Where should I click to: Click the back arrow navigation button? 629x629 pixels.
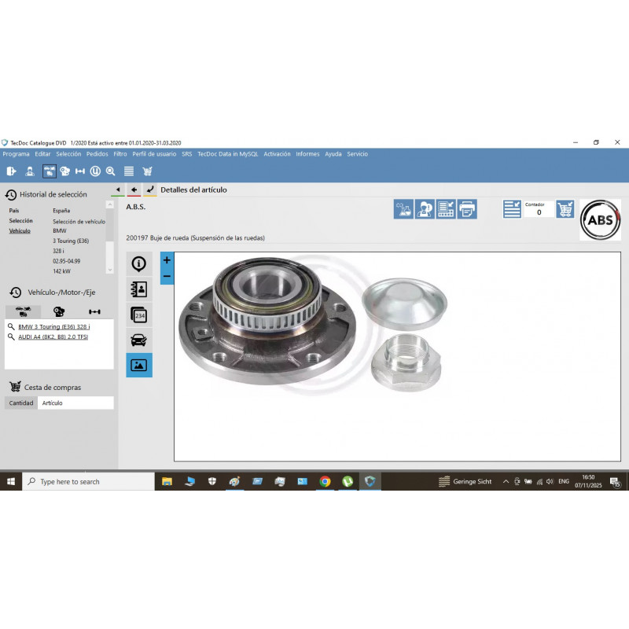tap(134, 189)
